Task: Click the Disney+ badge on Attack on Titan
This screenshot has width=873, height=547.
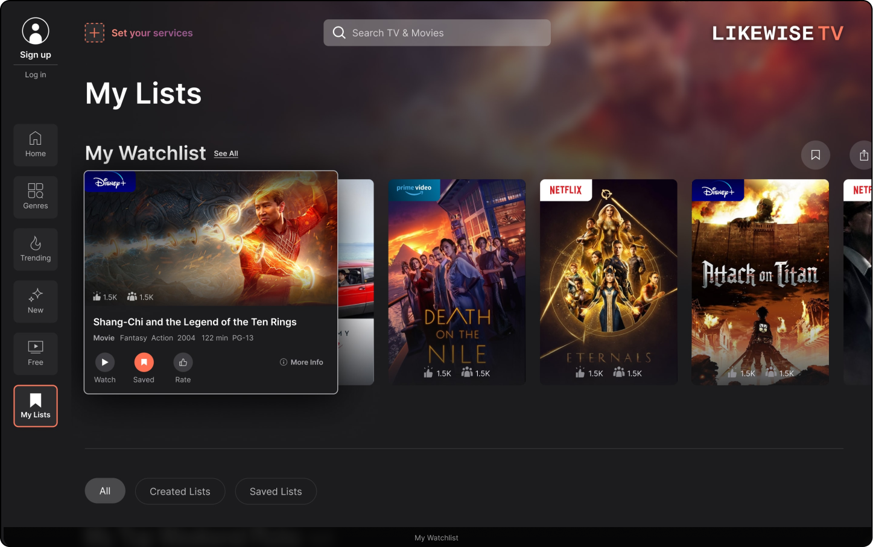Action: (x=717, y=190)
